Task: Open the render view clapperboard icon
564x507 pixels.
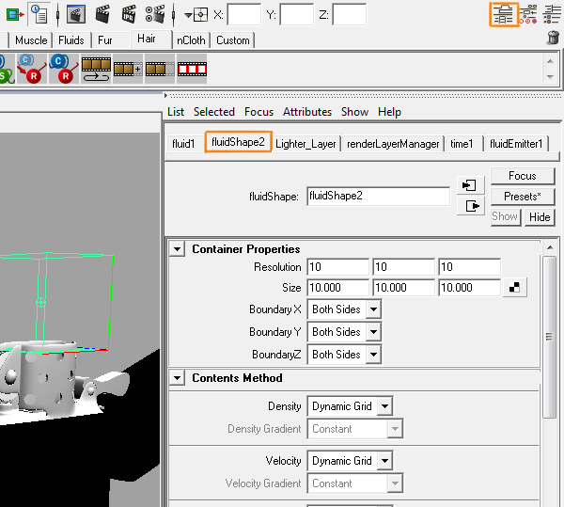Action: point(75,14)
